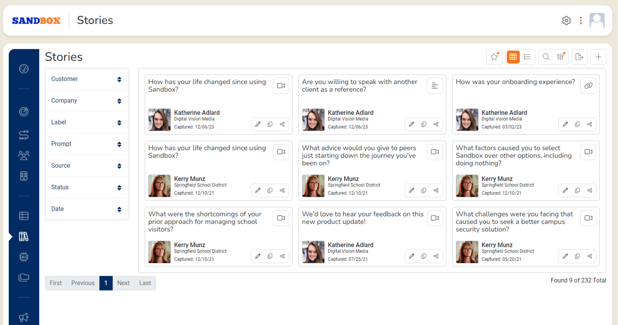618x325 pixels.
Task: Open the megaphone icon in sidebar
Action: coord(24,317)
